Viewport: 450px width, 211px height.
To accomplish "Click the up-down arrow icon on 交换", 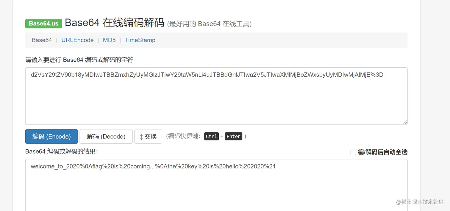I will pyautogui.click(x=141, y=137).
